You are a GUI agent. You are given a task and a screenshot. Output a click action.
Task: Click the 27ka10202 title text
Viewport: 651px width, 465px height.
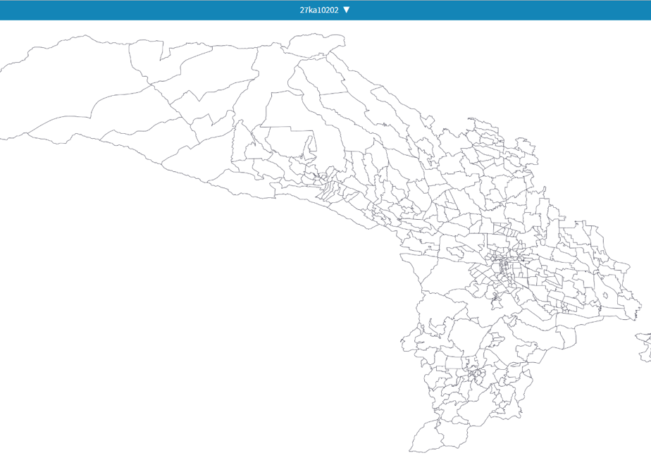tap(319, 10)
